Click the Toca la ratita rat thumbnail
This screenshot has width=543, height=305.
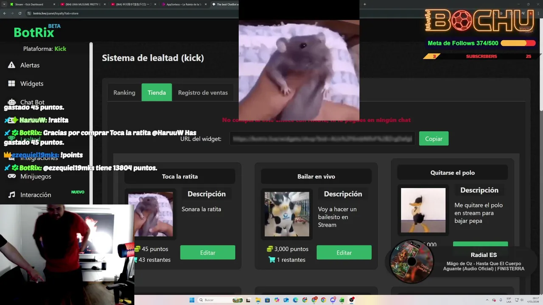151,214
